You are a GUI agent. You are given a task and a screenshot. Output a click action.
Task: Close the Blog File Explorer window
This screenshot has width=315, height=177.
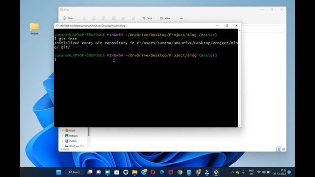point(282,10)
